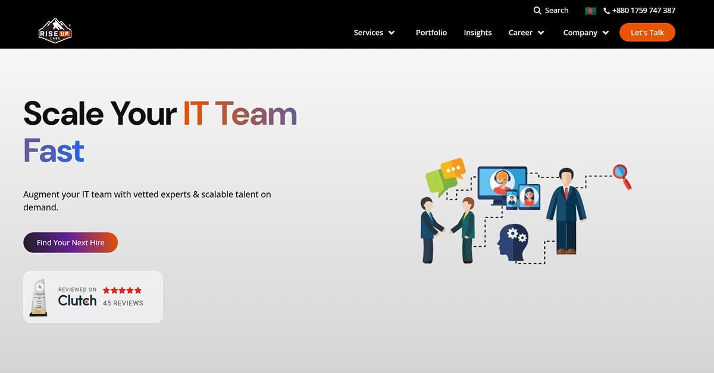Go to the Portfolio page
This screenshot has height=373, width=714.
431,33
